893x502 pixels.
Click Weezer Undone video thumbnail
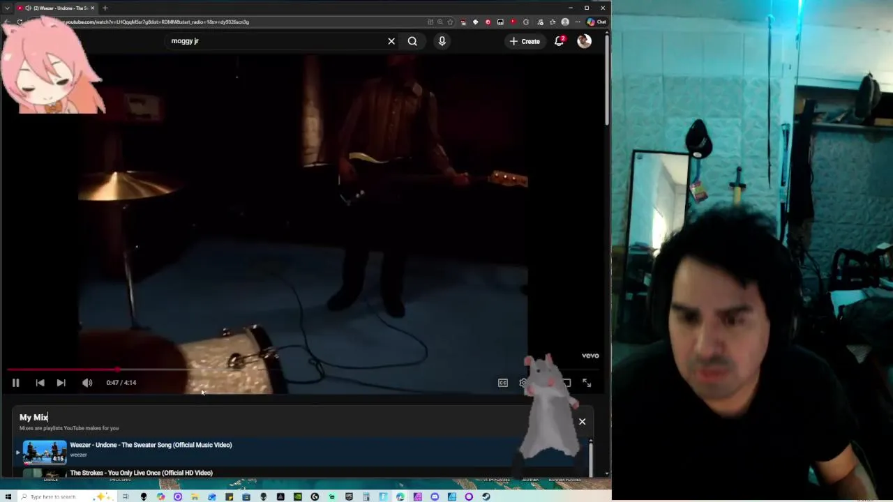(x=45, y=452)
